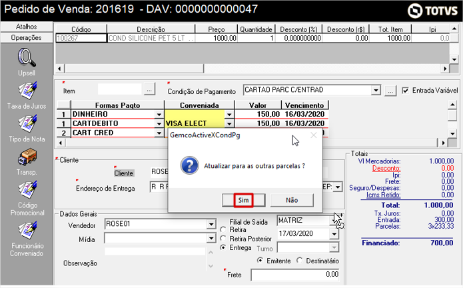Click payment grid down scroll arrow

pyautogui.click(x=452, y=134)
